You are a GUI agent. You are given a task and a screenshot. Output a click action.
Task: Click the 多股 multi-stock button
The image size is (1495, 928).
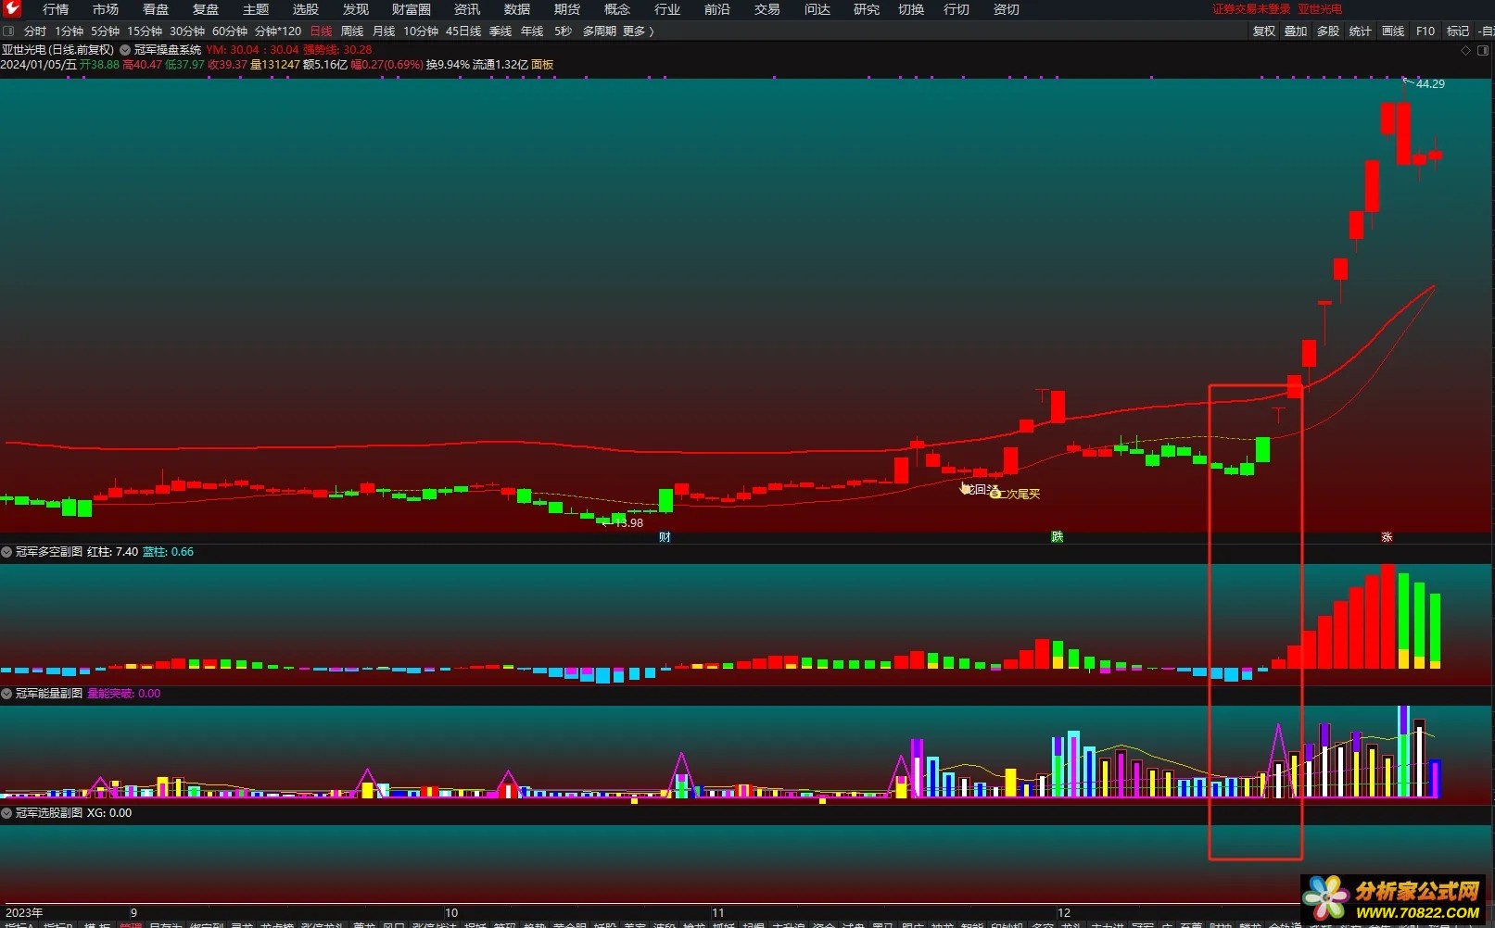1328,31
